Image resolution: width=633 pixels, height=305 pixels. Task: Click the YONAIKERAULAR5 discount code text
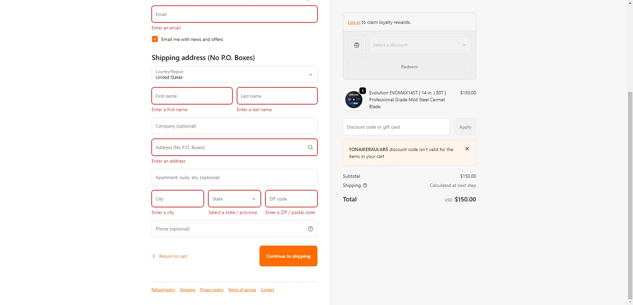coord(368,149)
